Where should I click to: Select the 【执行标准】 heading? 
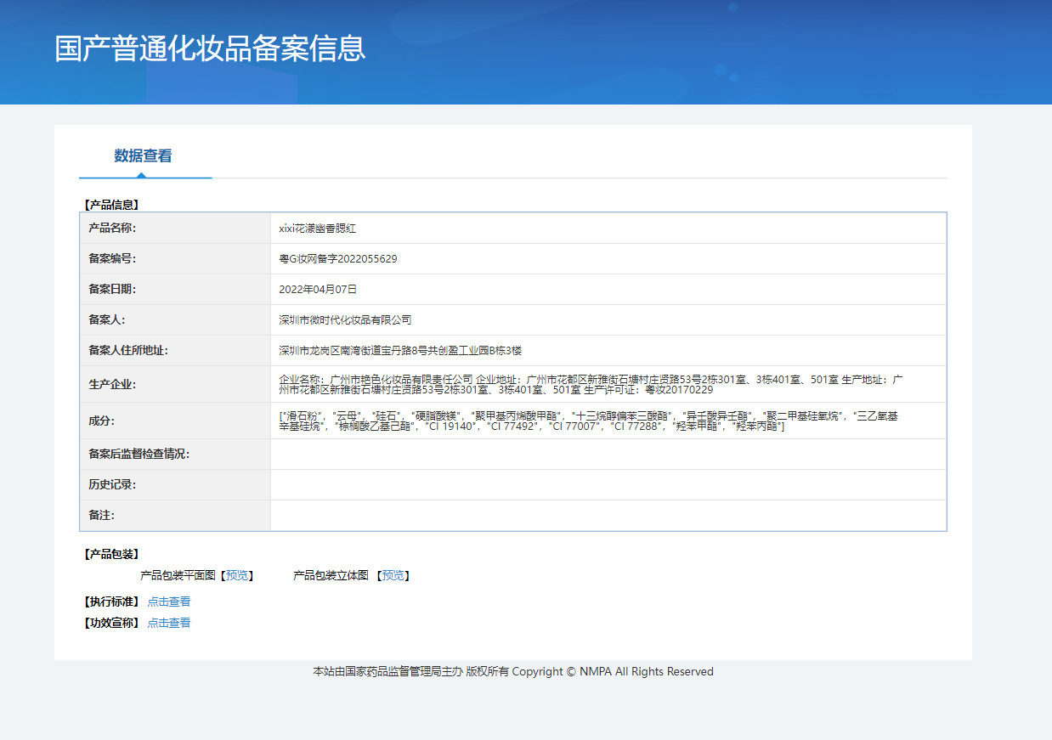click(111, 602)
